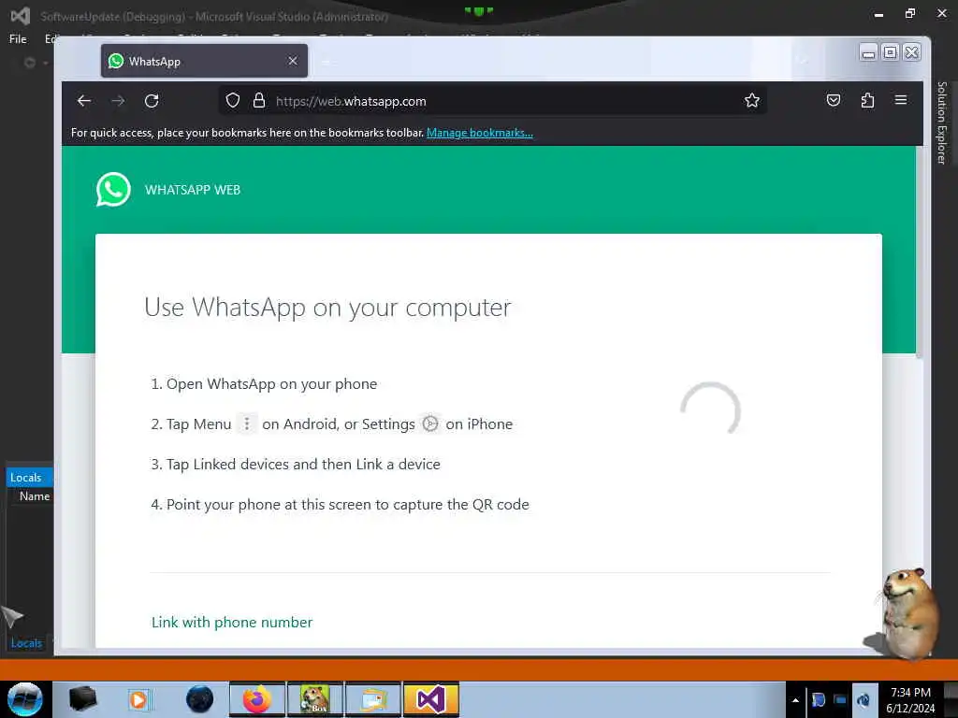Open the black box taskbar application
The width and height of the screenshot is (958, 718).
(x=82, y=699)
